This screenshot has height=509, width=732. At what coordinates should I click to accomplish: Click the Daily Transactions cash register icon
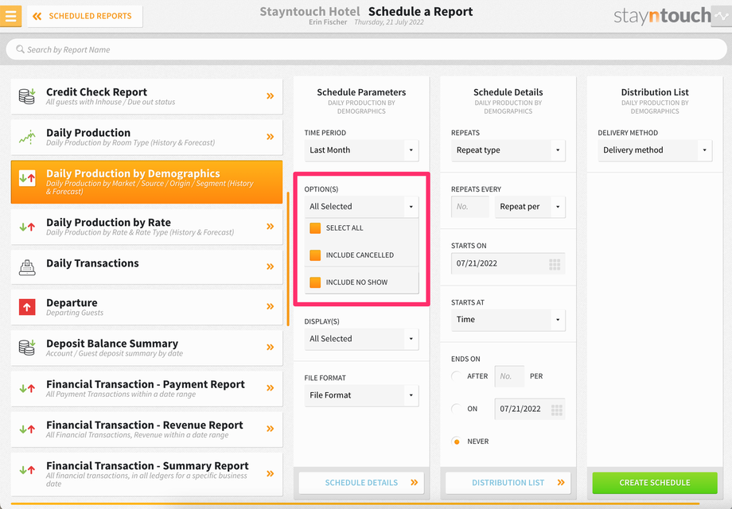tap(27, 267)
